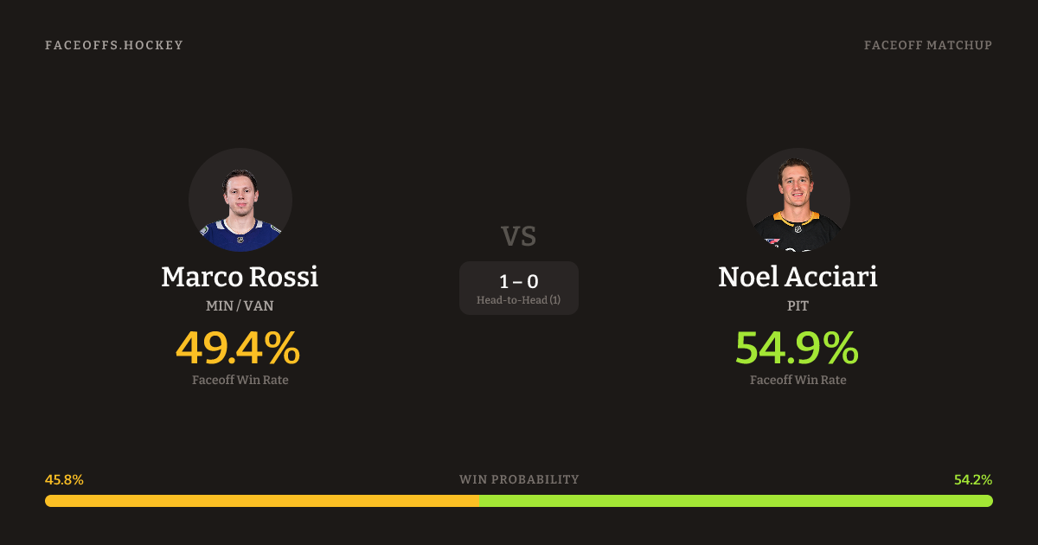Click Rossi's 49.4% faceoff win rate
The width and height of the screenshot is (1038, 545).
238,348
